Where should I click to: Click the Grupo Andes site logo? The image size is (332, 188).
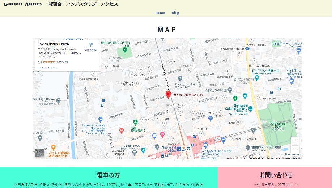pos(23,4)
